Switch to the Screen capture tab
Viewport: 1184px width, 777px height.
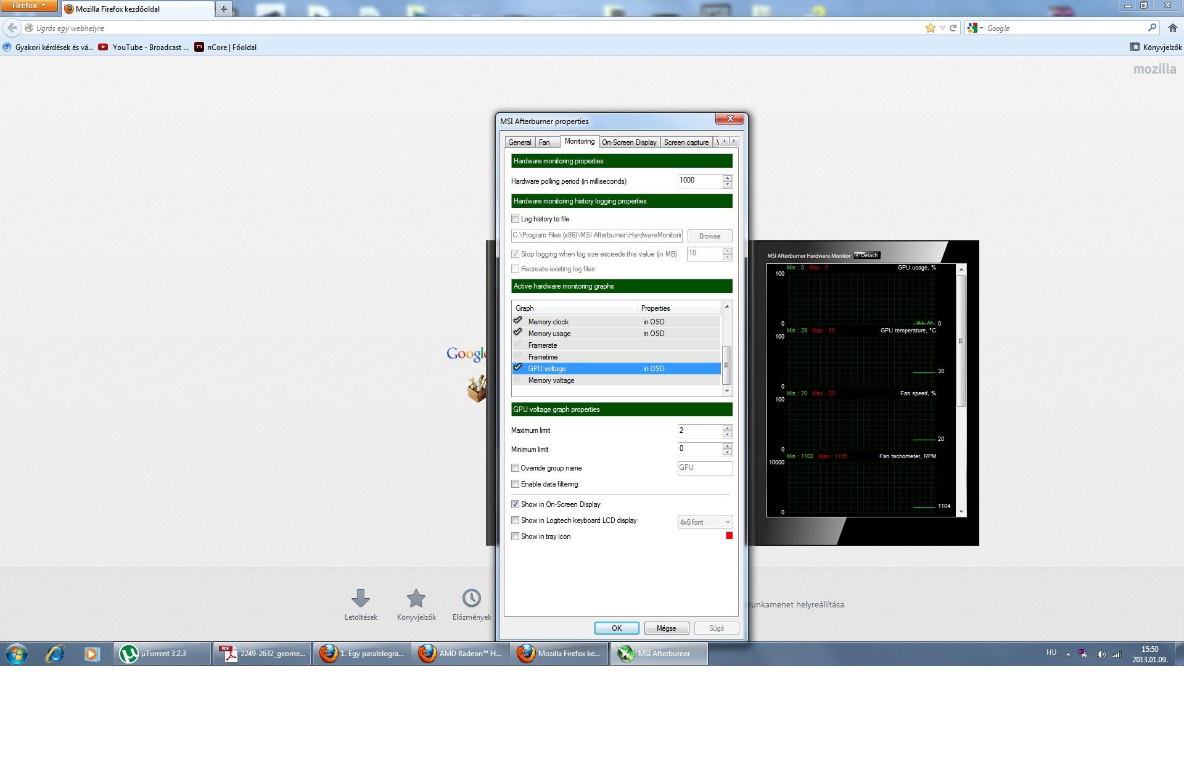(x=686, y=142)
